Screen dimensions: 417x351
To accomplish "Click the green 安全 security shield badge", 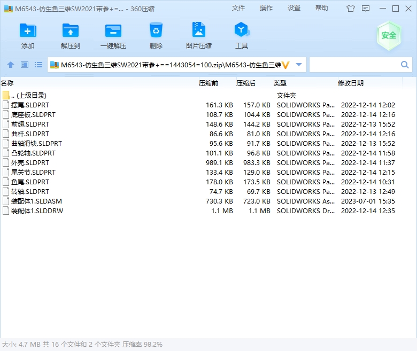I will click(x=389, y=36).
